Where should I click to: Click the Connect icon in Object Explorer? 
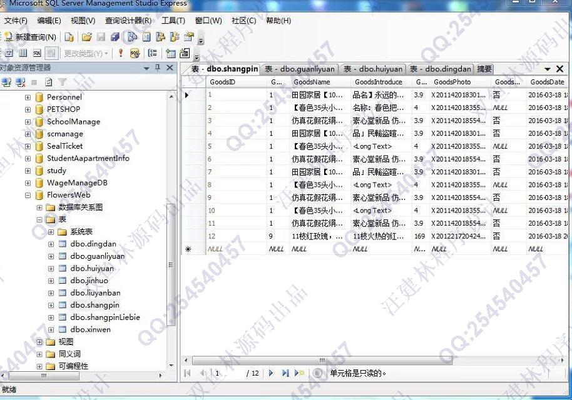point(6,82)
